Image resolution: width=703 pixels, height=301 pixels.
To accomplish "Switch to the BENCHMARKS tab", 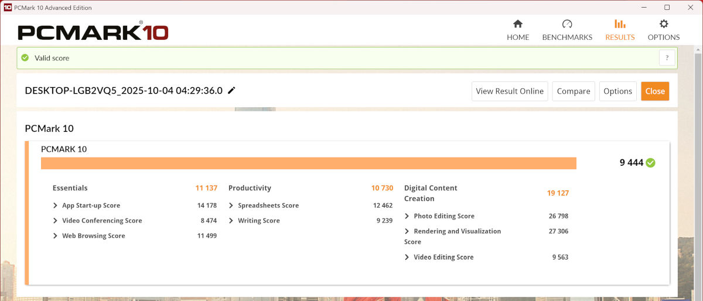I will click(567, 29).
